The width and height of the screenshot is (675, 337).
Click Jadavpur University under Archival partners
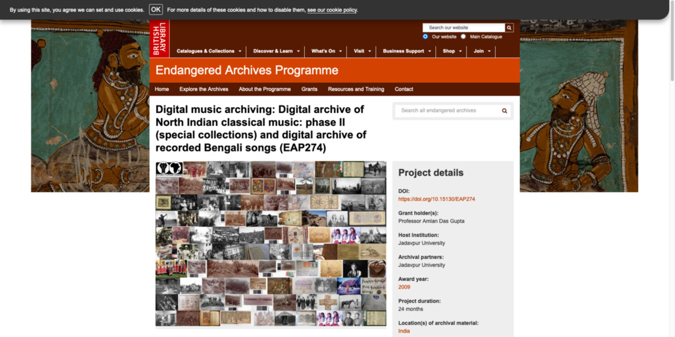pos(422,265)
